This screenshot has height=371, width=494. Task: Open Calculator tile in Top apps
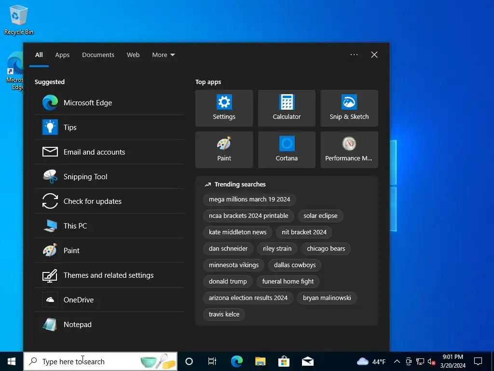pos(287,108)
